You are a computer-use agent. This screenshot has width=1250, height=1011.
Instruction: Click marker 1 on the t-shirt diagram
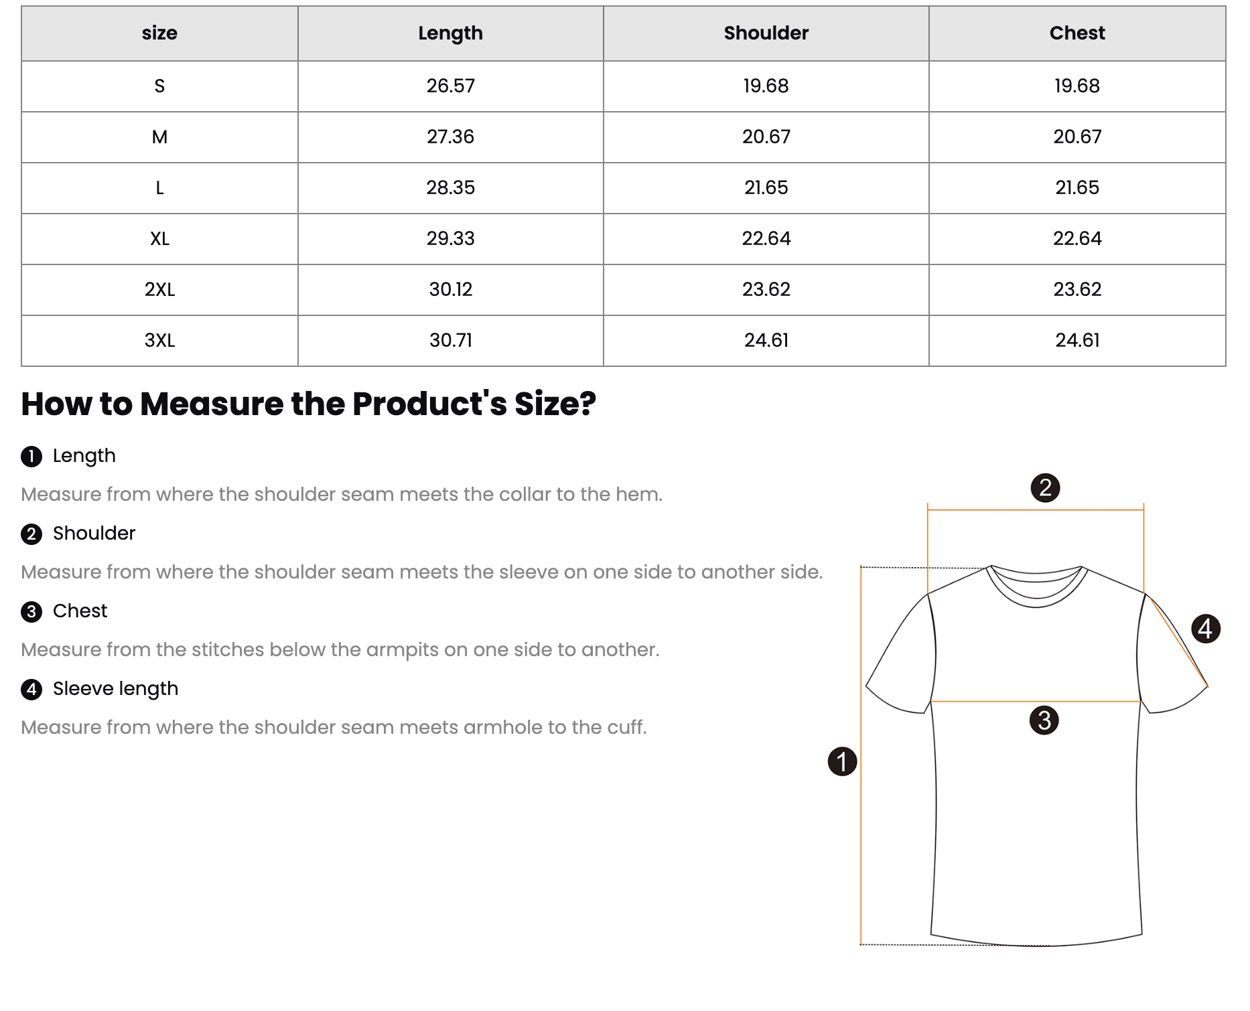coord(842,761)
